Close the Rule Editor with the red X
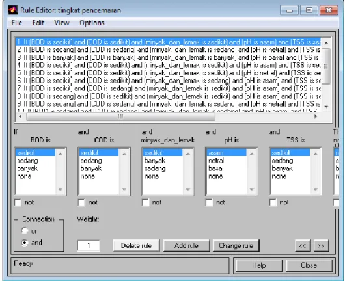The image size is (345, 281). click(329, 10)
